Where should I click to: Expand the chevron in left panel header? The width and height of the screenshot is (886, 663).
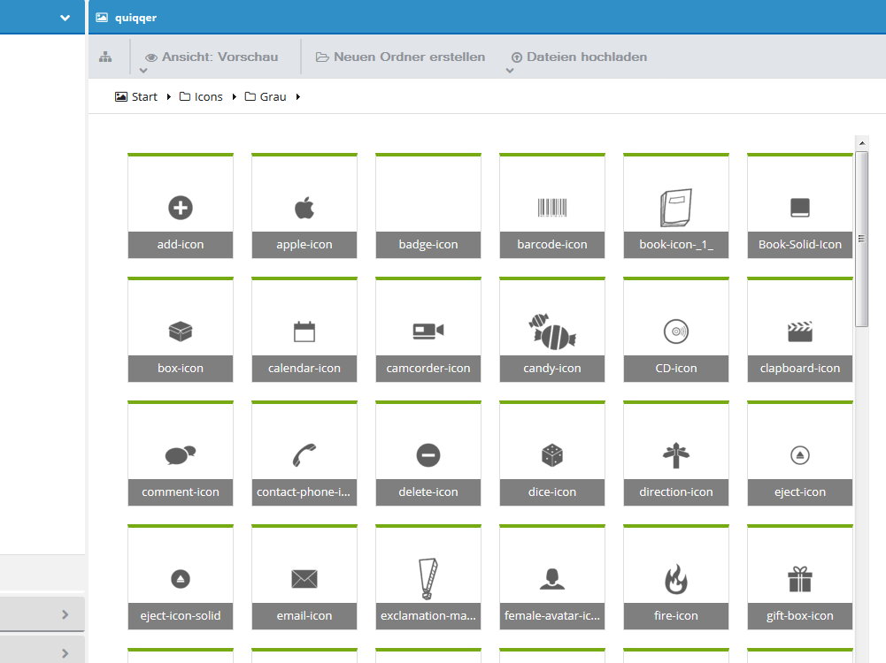pos(65,18)
